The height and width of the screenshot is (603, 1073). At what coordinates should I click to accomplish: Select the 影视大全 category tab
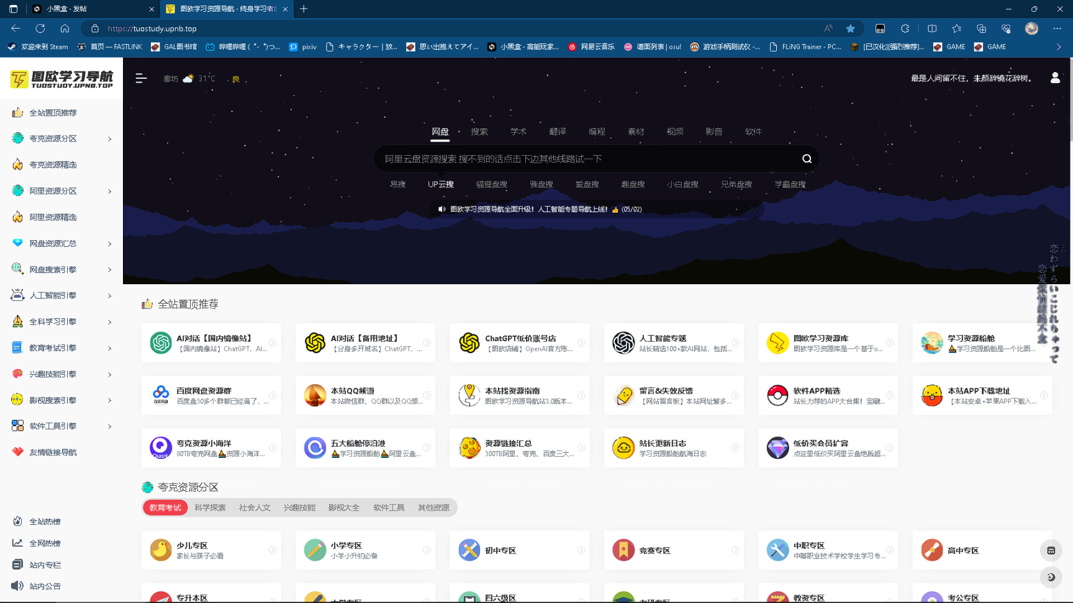(x=343, y=507)
